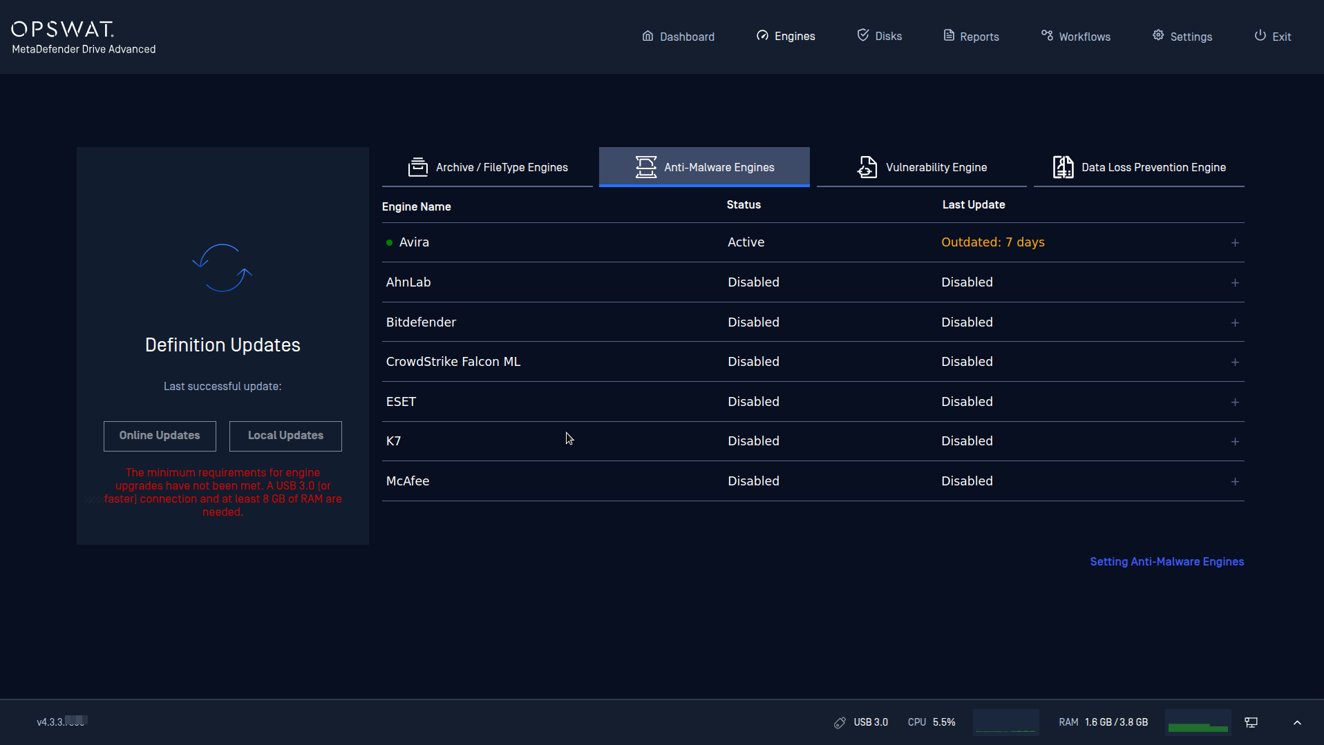Click the Data Loss Prevention icon
Screen dimensions: 1324x745
(x=1063, y=167)
